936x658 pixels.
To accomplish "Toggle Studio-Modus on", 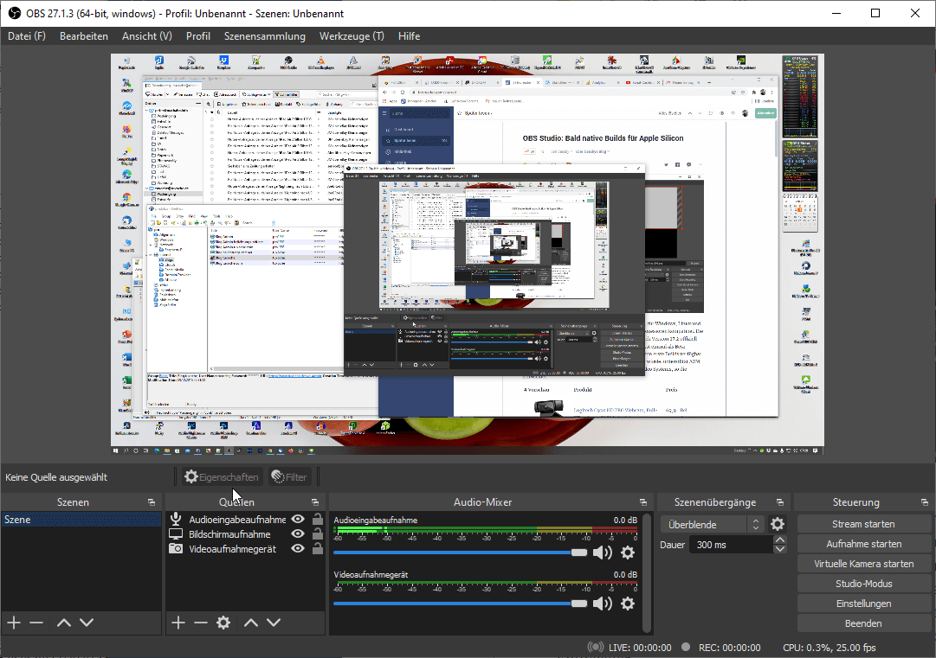I will 864,584.
